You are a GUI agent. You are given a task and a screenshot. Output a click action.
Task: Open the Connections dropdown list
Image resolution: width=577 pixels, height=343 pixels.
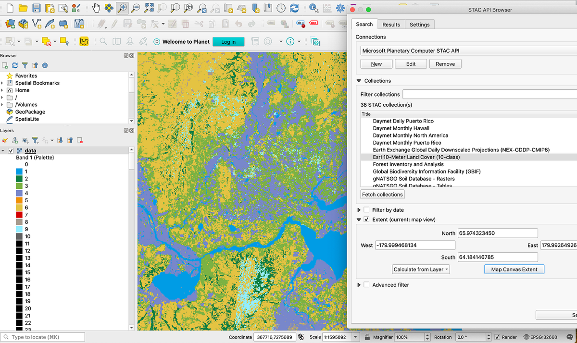[x=468, y=50]
